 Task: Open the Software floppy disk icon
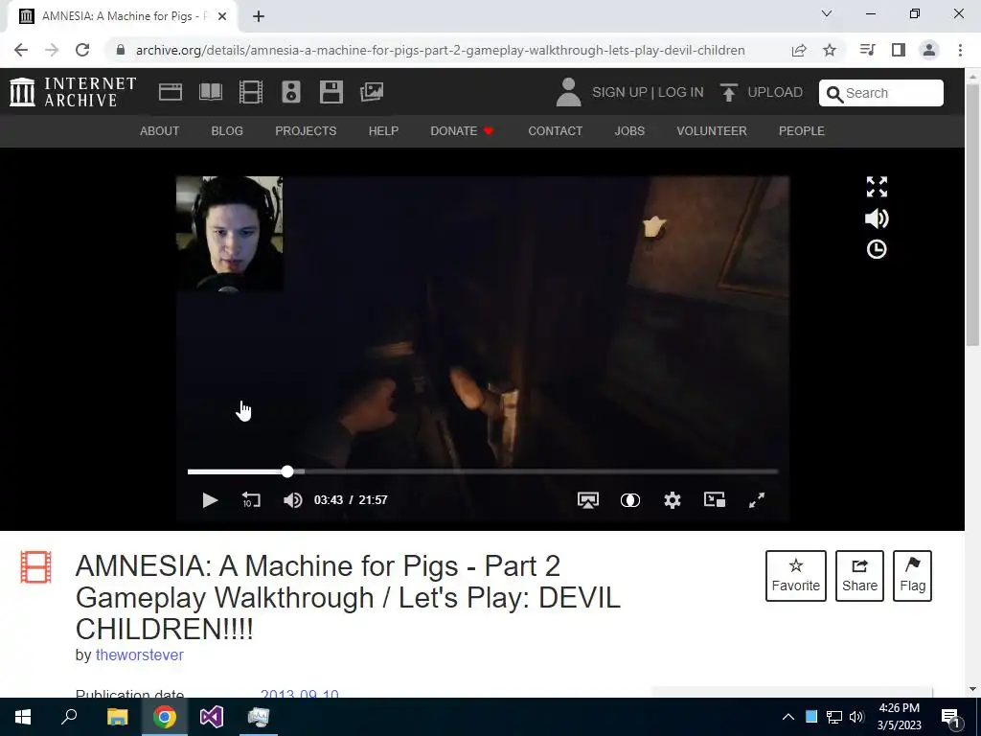pos(331,92)
